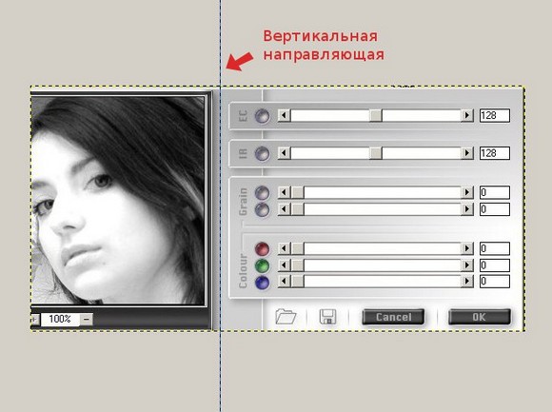The height and width of the screenshot is (412, 552).
Task: Click lower Grain slider left arrow
Action: point(285,209)
